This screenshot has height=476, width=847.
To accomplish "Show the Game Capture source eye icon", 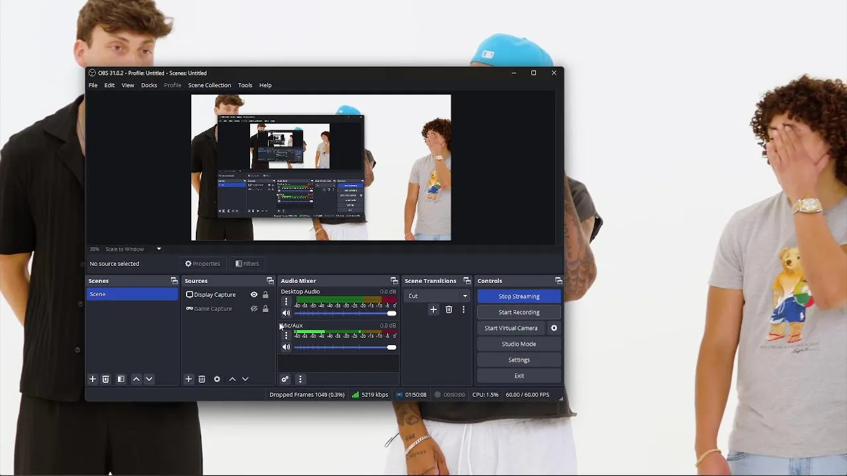I will [x=253, y=309].
